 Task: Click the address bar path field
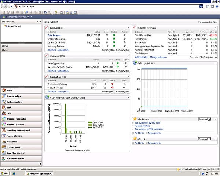pyautogui.click(x=107, y=6)
